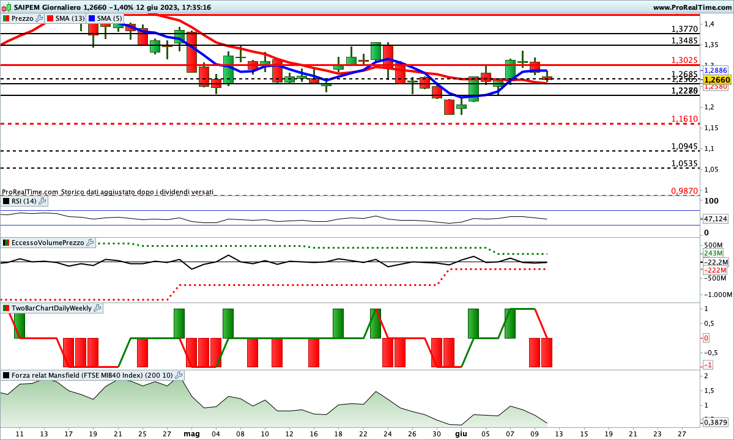Click the RSI value tag 47,124
Screen dimensions: 734x440
tap(715, 219)
